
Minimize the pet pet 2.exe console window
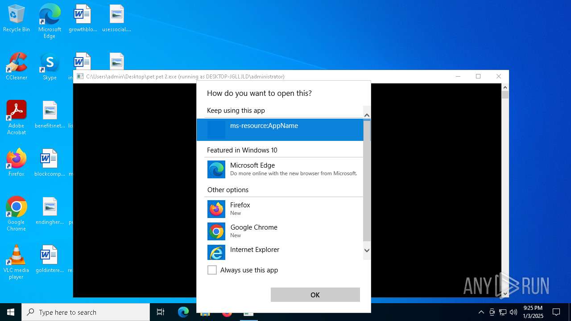tap(458, 76)
